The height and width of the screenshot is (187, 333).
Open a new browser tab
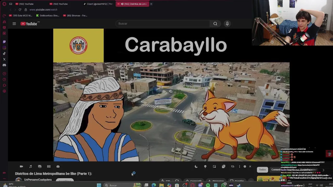pyautogui.click(x=151, y=4)
